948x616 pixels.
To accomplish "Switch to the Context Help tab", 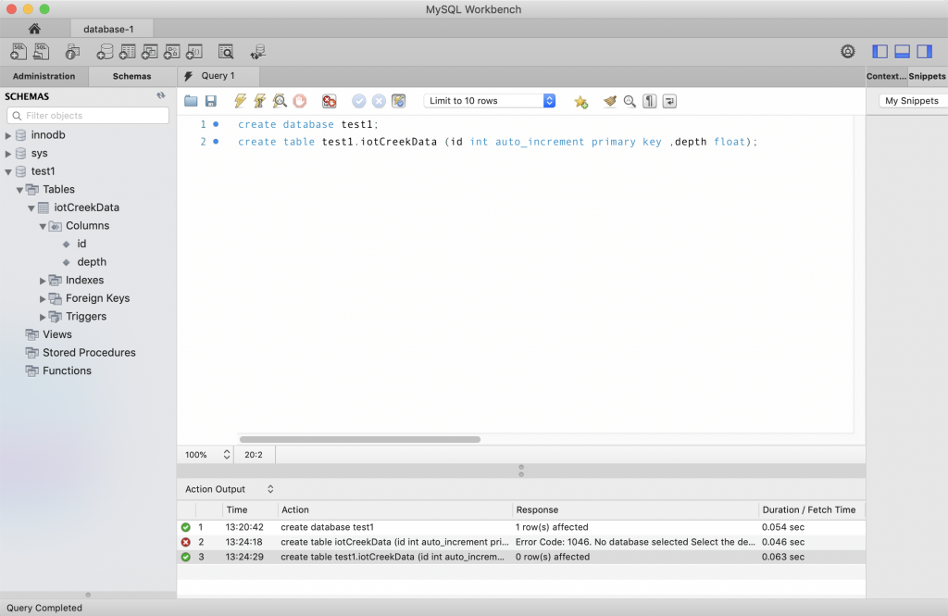I will 886,76.
